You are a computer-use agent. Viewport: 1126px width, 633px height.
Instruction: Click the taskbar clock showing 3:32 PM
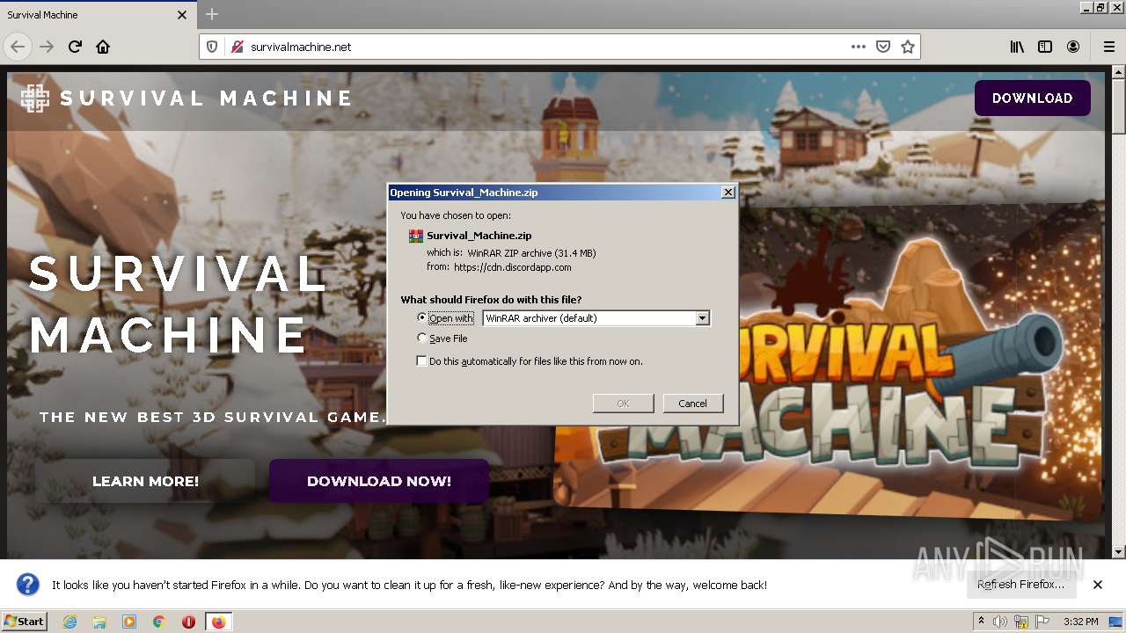[1080, 622]
